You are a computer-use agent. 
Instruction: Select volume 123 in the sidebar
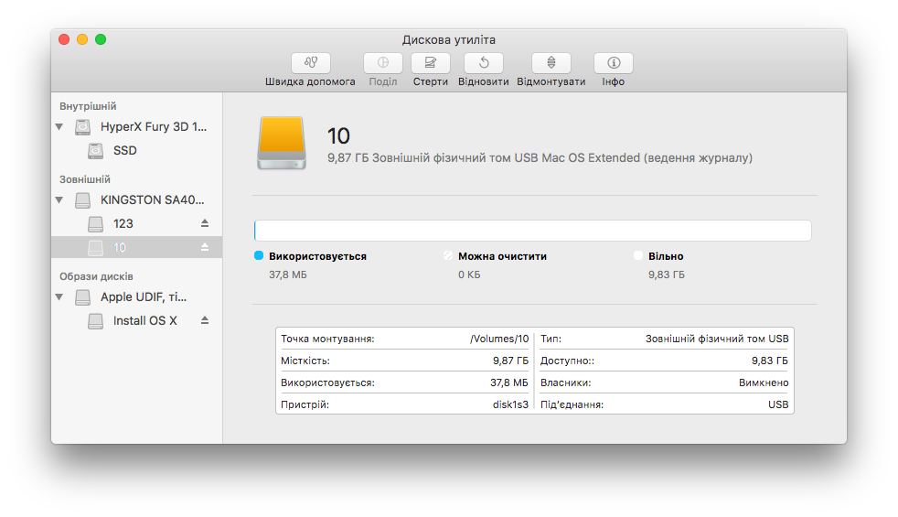coord(136,223)
